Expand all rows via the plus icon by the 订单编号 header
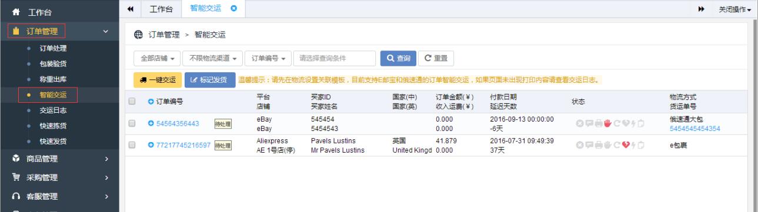This screenshot has width=758, height=212. pyautogui.click(x=151, y=102)
